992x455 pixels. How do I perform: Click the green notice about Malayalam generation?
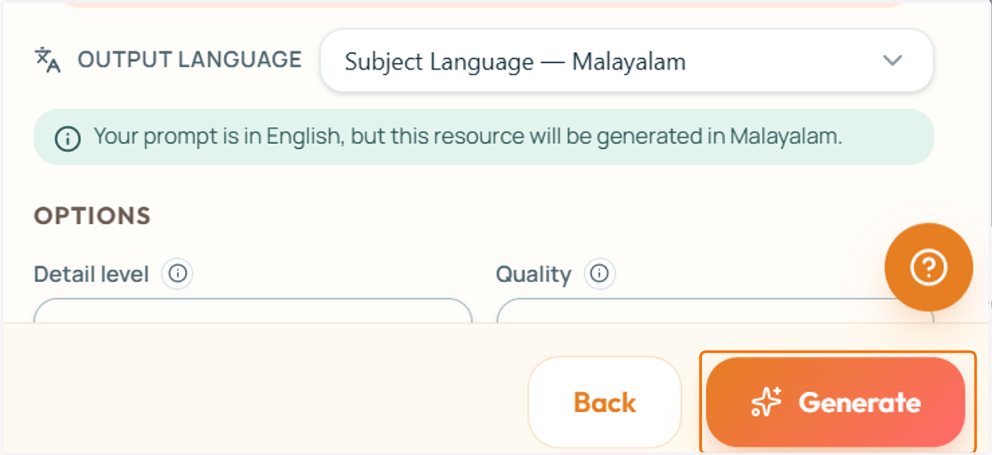click(x=484, y=136)
